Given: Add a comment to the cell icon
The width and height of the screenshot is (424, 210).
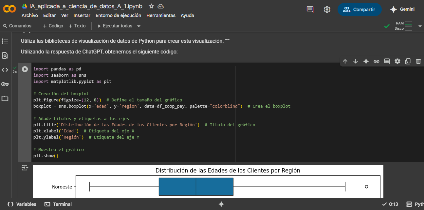Looking at the screenshot, I should 387,61.
